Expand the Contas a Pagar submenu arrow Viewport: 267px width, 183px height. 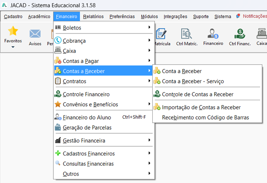[x=149, y=61]
